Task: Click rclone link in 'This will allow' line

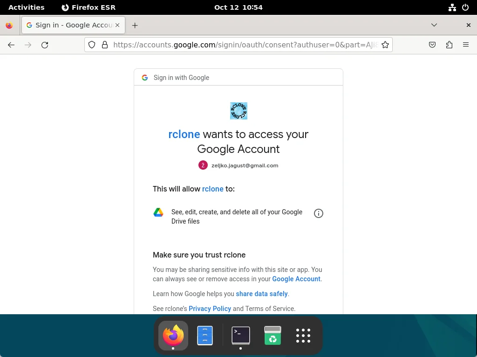Action: [x=212, y=189]
